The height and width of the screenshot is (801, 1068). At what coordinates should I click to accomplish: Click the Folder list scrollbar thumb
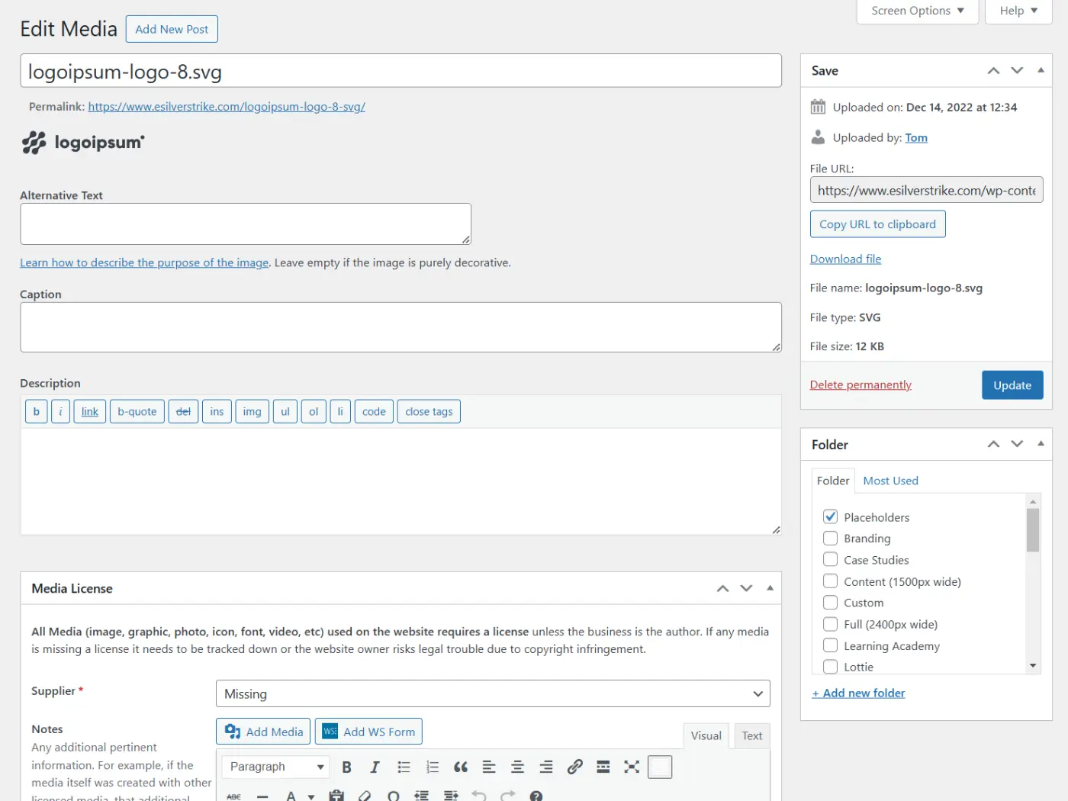tap(1033, 529)
